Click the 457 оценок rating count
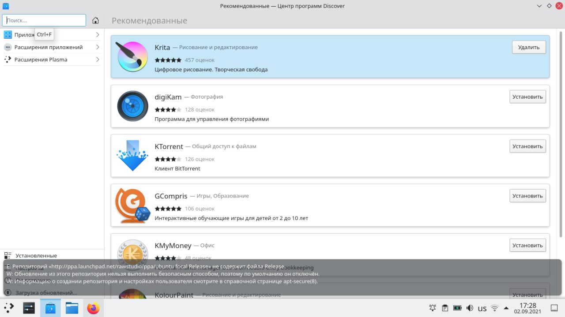 (x=200, y=60)
